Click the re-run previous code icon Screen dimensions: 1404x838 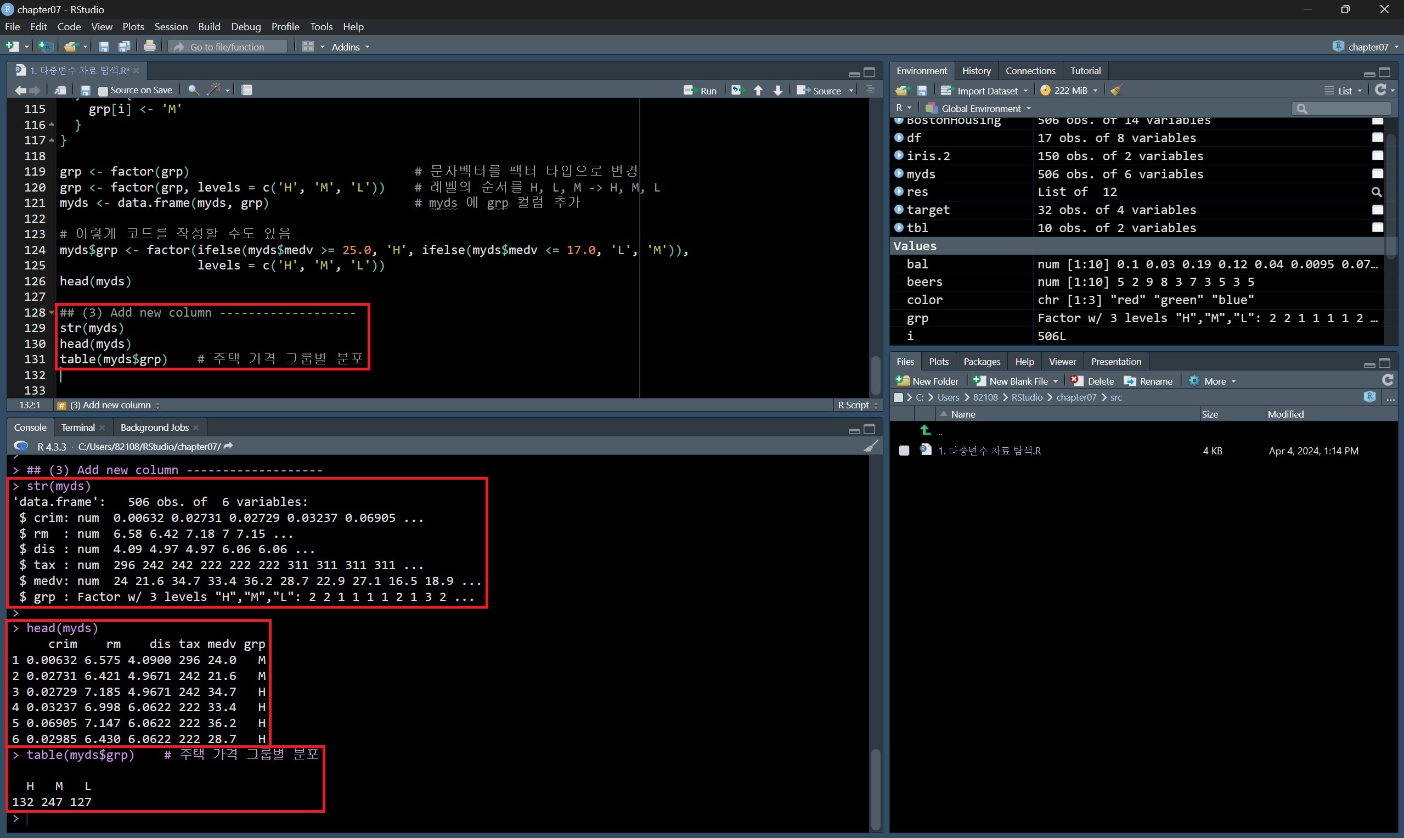click(x=737, y=91)
